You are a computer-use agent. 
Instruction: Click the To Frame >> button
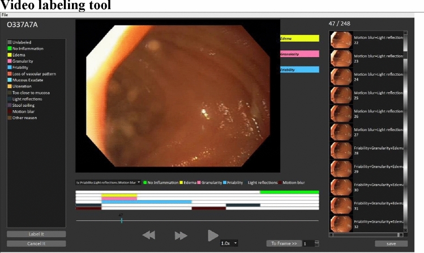[x=284, y=243]
